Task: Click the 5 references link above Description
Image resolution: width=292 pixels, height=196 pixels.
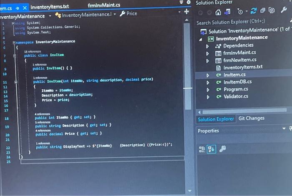Action: (43, 122)
